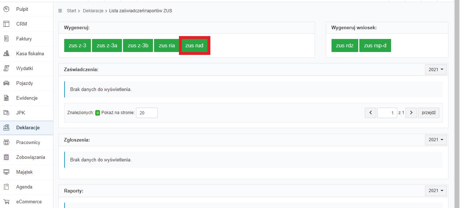Go to next page with right arrow
The width and height of the screenshot is (460, 208).
pos(411,113)
